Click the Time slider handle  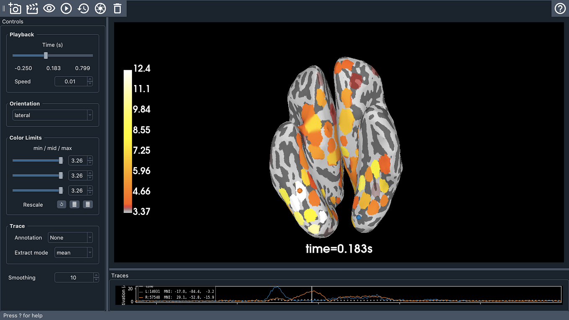pyautogui.click(x=45, y=55)
